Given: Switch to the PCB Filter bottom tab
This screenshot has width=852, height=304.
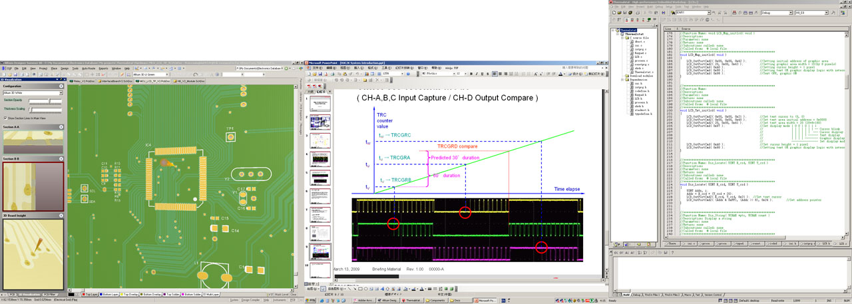Looking at the screenshot, I should tap(51, 295).
